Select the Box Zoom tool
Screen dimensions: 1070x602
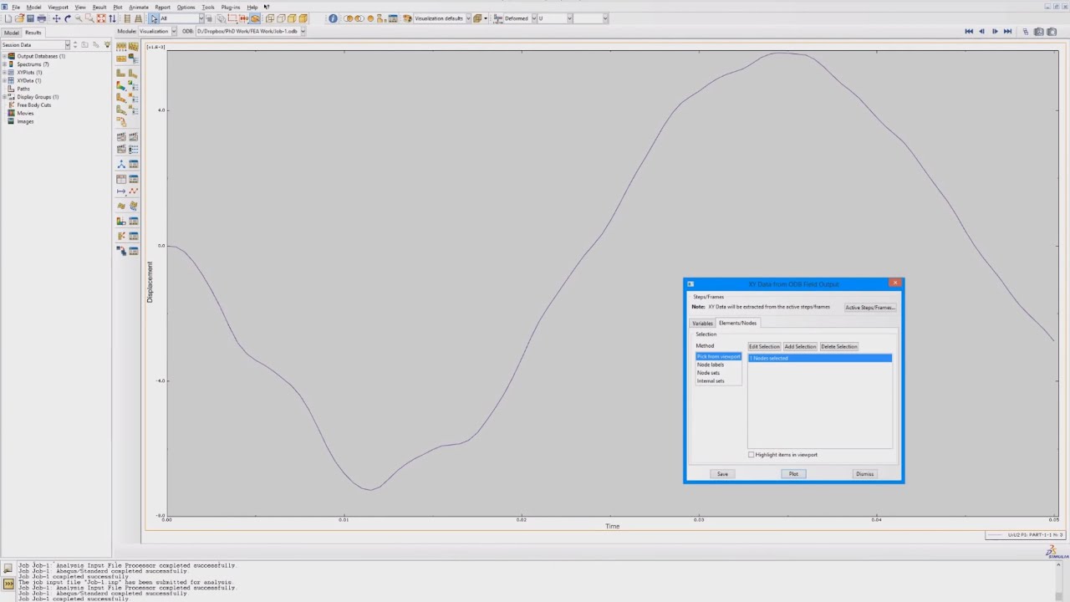pos(89,18)
